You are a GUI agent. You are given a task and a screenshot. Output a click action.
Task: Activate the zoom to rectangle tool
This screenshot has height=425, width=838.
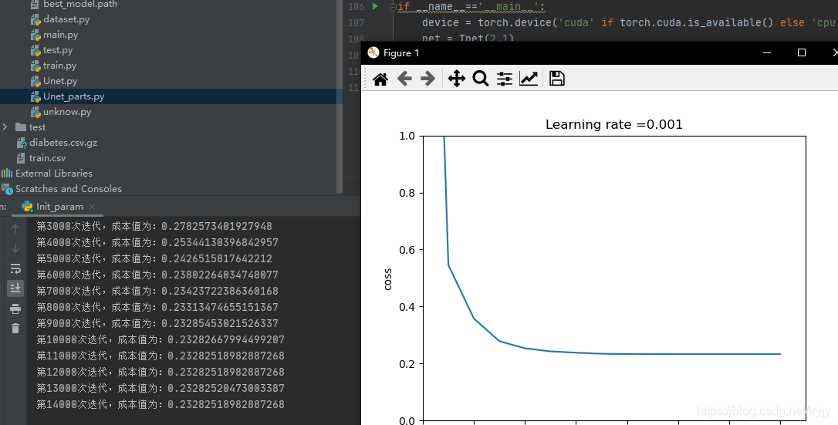(481, 79)
